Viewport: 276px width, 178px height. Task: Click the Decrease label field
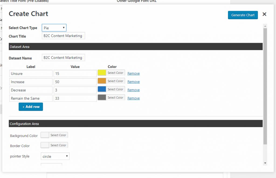coord(31,90)
